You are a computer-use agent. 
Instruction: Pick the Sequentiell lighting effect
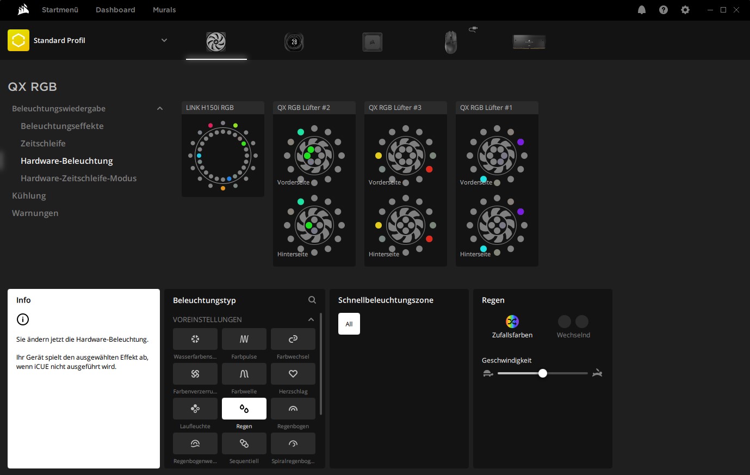[x=244, y=443]
